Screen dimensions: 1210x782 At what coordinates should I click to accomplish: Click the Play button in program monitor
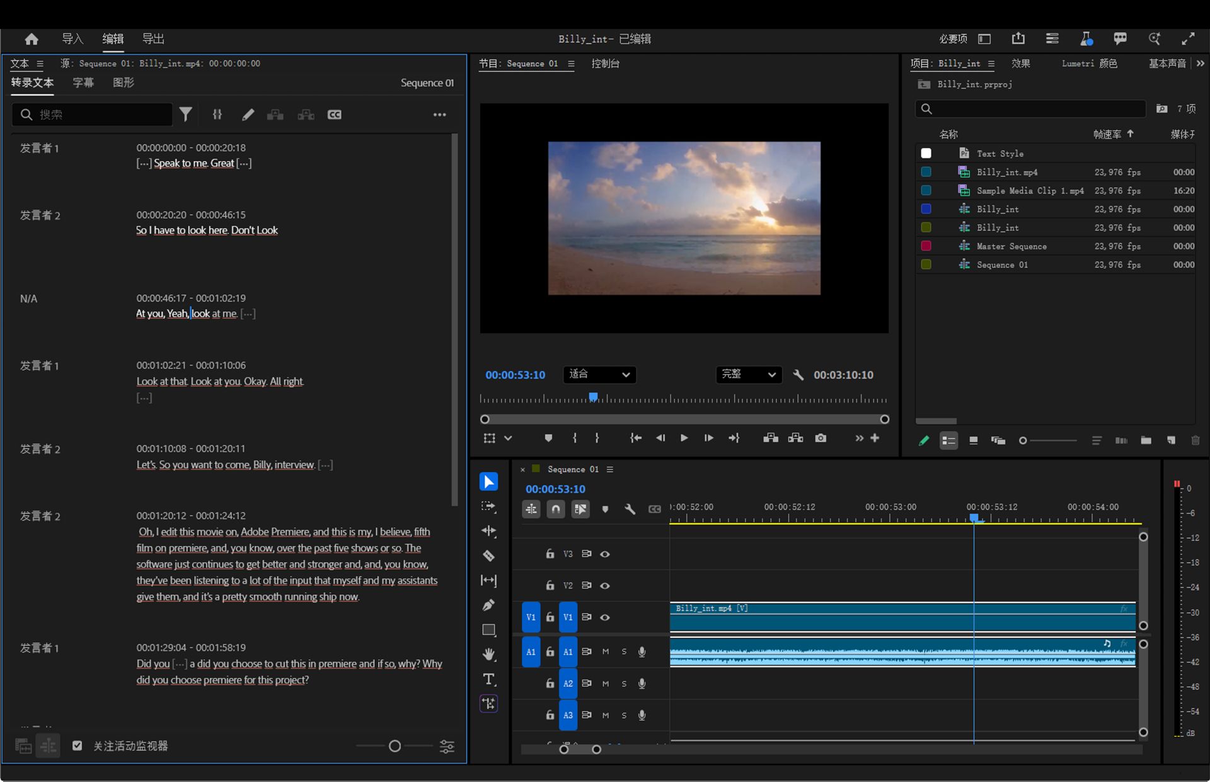click(x=684, y=438)
